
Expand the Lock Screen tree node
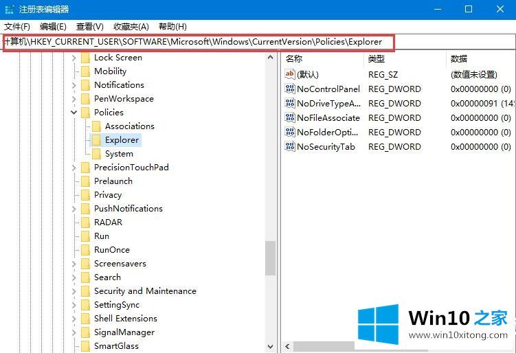(x=74, y=58)
